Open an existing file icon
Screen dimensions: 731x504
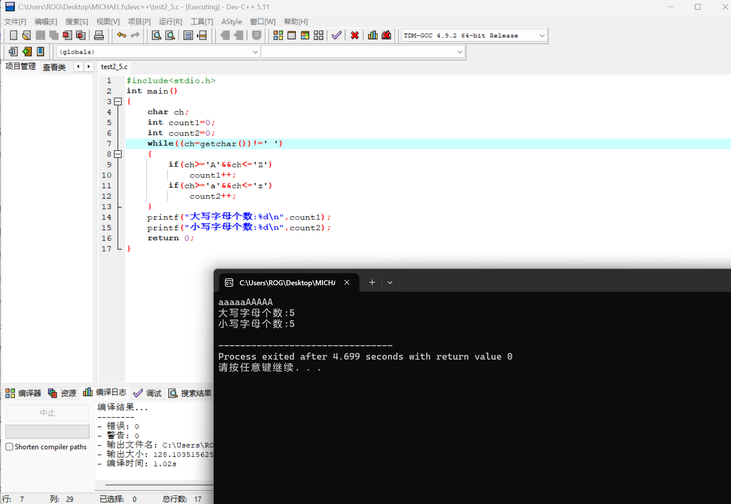pos(26,35)
